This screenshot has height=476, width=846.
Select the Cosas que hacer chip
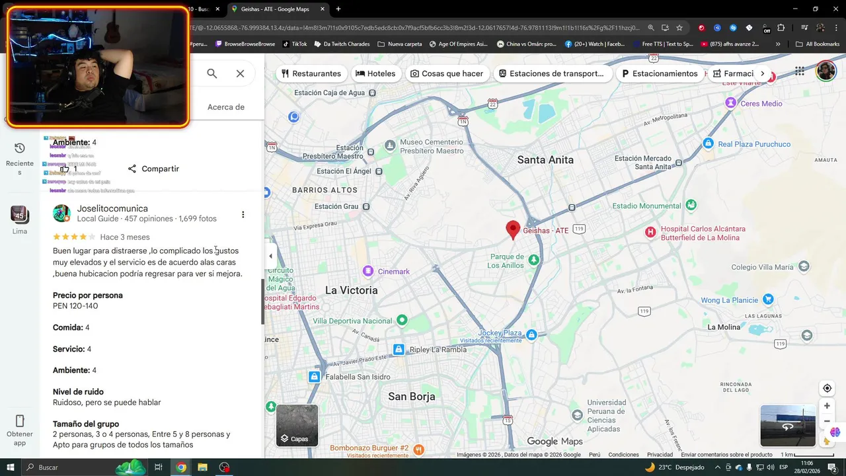coord(447,73)
